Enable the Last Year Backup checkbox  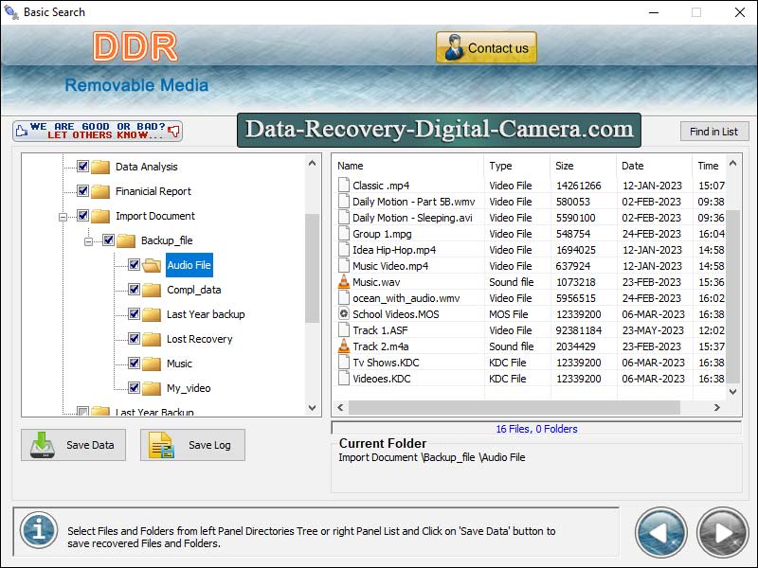coord(84,411)
